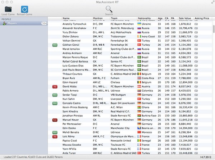
Task: Click Austria flag in David Alaba row
Action: pos(139,86)
